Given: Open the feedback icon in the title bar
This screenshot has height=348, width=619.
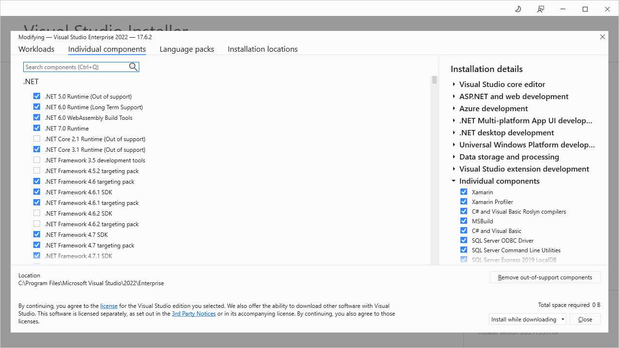Looking at the screenshot, I should click(541, 9).
